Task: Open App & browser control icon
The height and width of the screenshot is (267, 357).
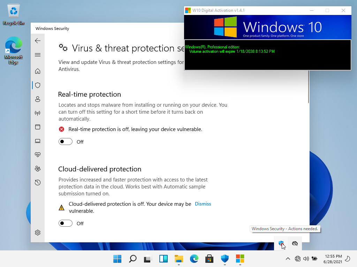Action: pos(38,127)
